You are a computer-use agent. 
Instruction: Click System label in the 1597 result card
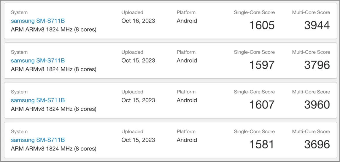click(19, 52)
